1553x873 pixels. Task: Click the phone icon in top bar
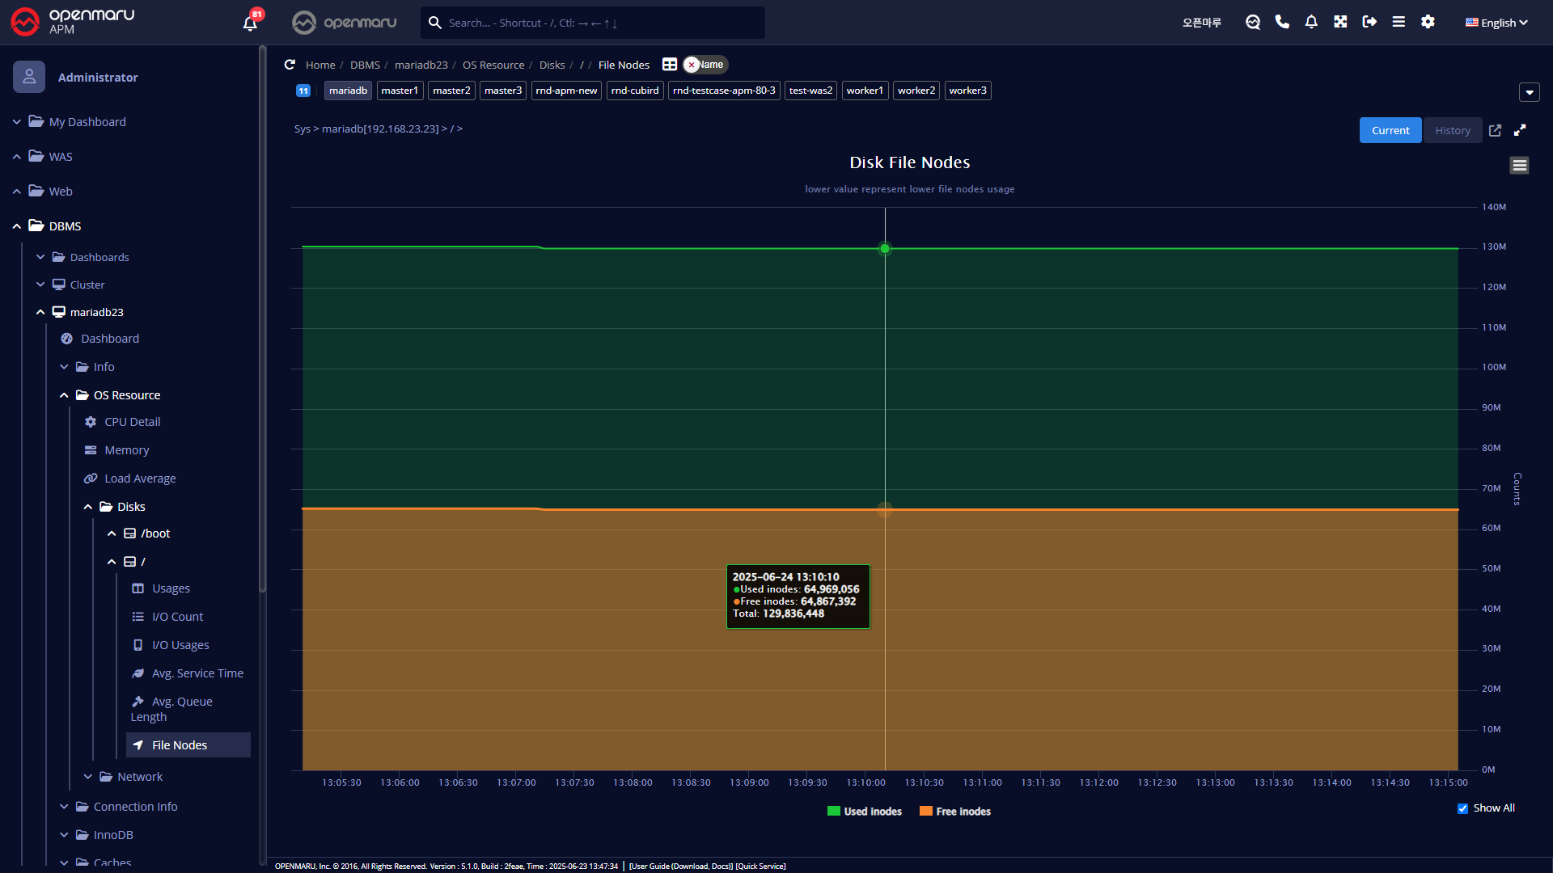[1282, 22]
